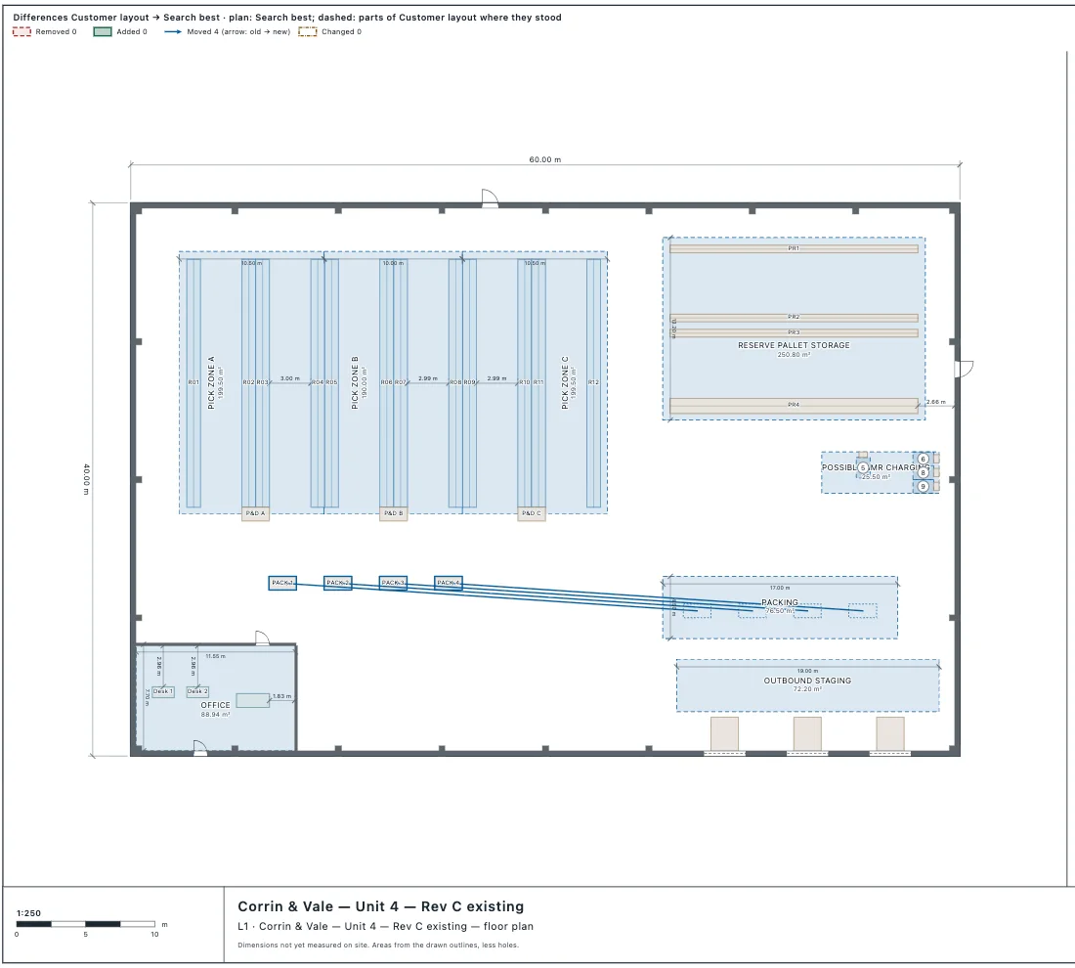Image resolution: width=1075 pixels, height=968 pixels.
Task: Select Desk 2 in the office
Action: pyautogui.click(x=197, y=691)
